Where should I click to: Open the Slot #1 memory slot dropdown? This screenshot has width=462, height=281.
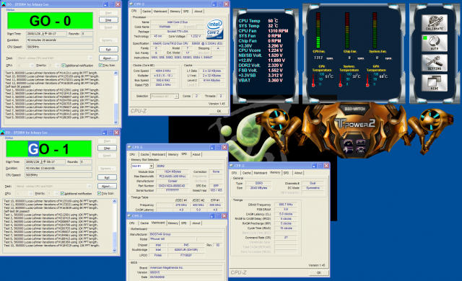[x=142, y=166]
